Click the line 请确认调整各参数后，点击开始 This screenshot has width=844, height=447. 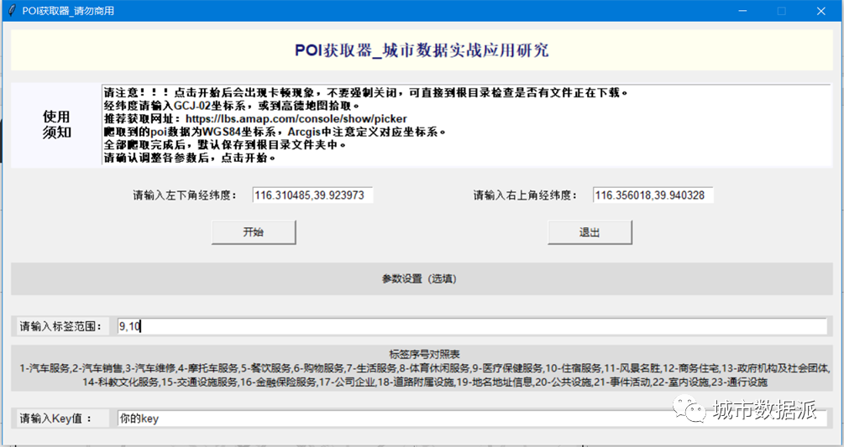[190, 158]
